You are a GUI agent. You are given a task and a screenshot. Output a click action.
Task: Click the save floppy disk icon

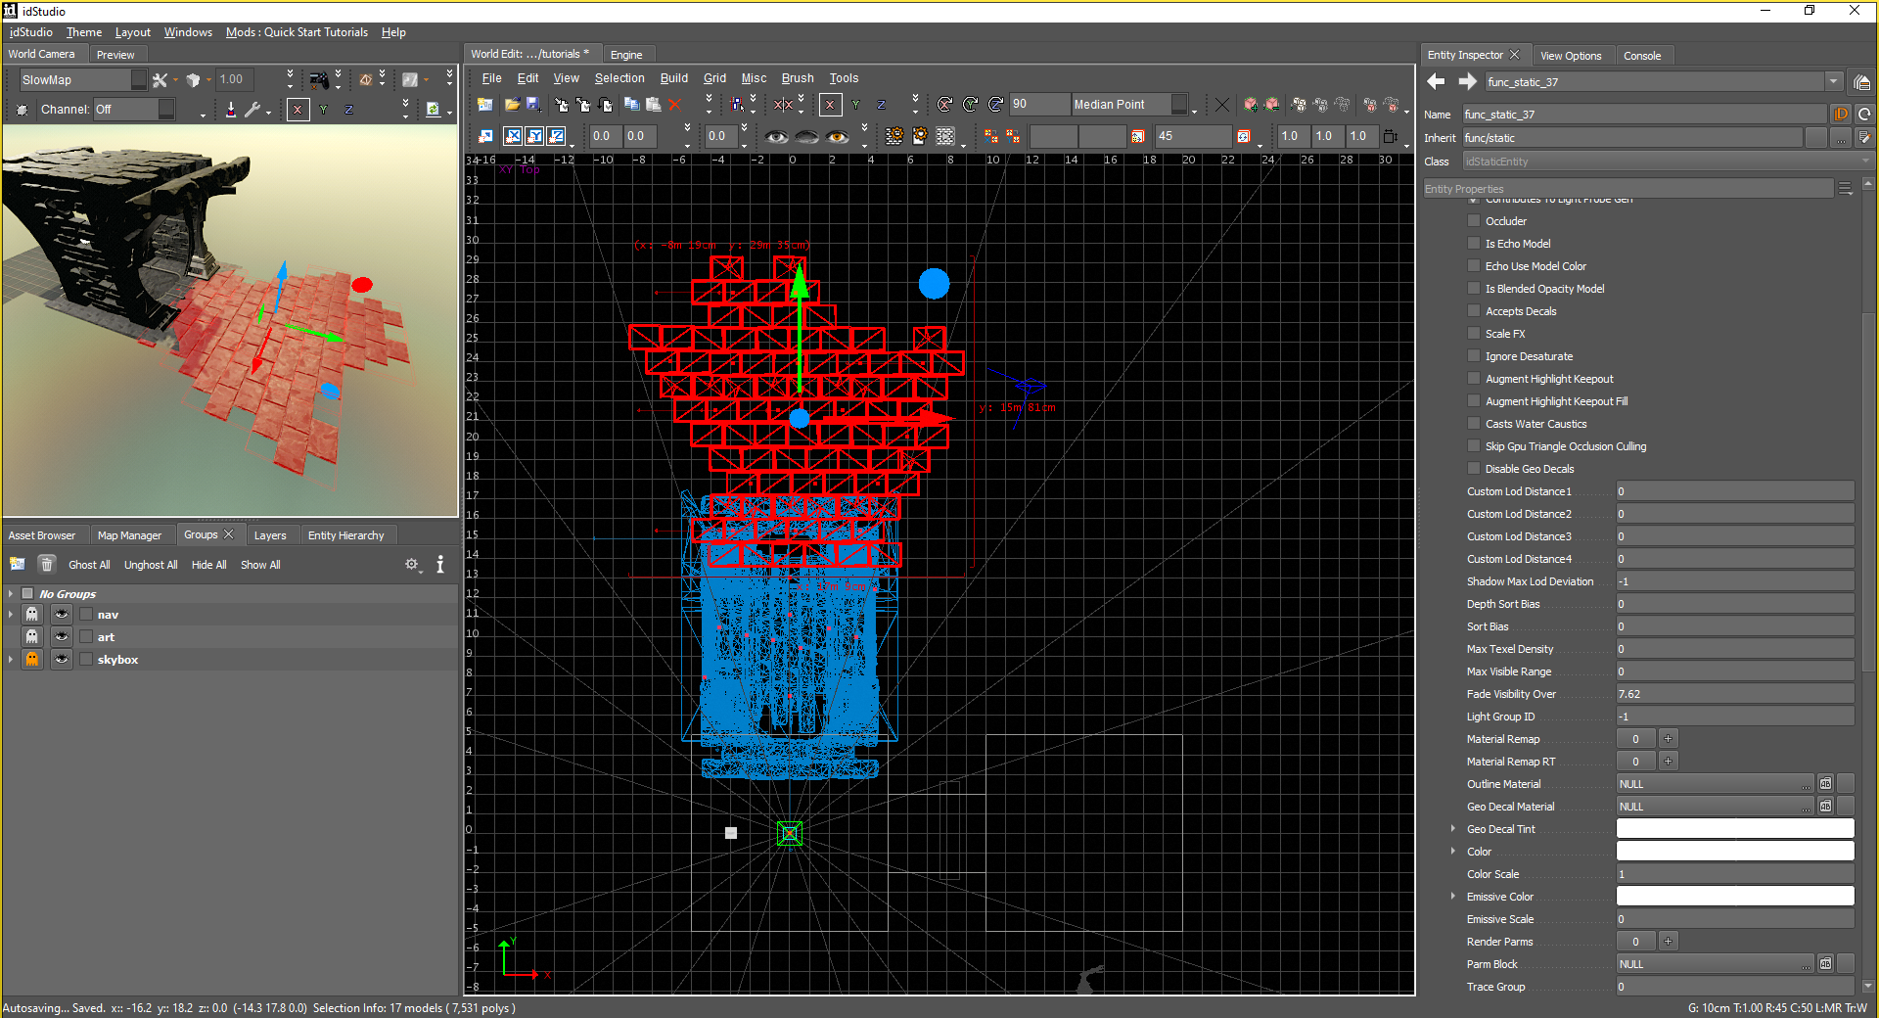(x=533, y=105)
